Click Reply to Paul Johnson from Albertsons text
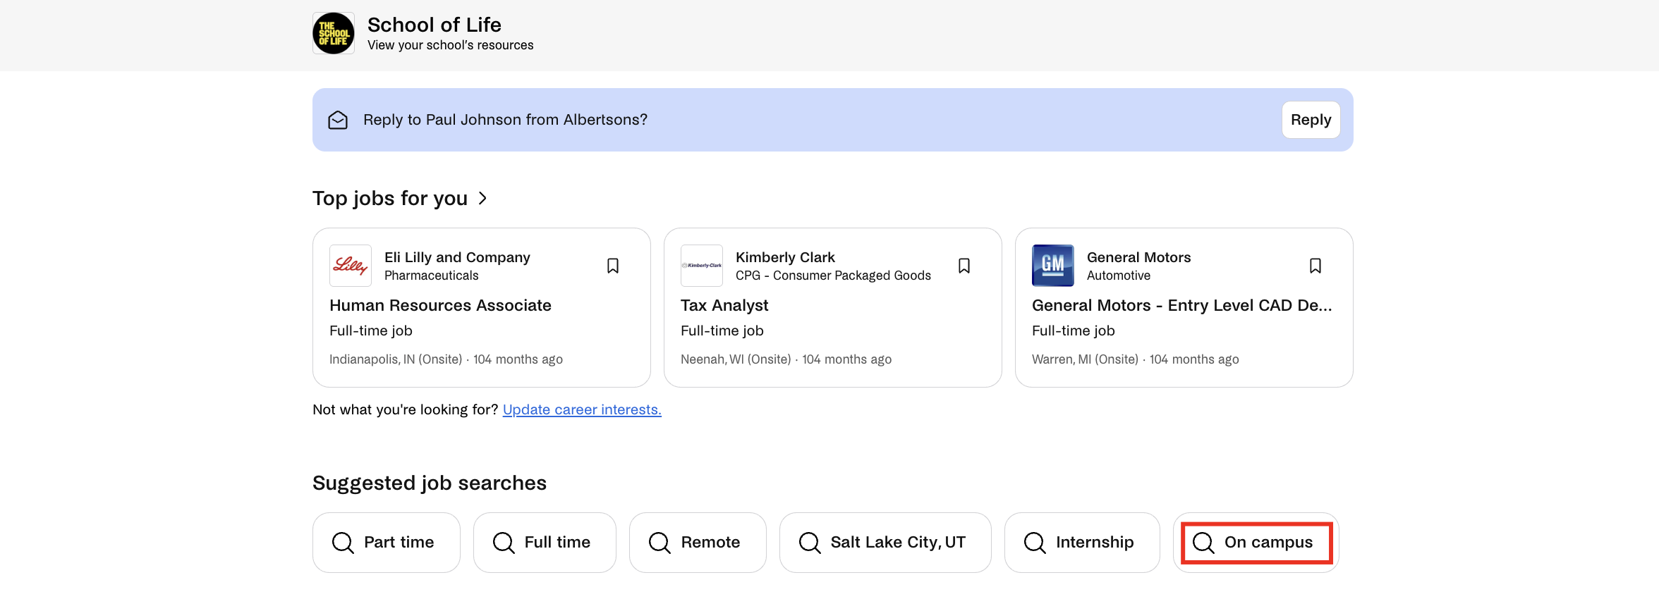The width and height of the screenshot is (1659, 599). coord(505,120)
